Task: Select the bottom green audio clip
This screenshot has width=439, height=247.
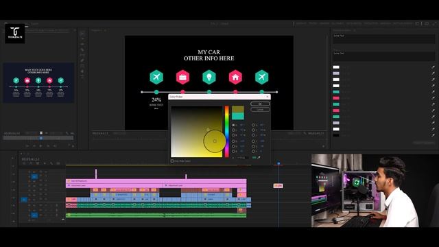Action: [x=156, y=215]
